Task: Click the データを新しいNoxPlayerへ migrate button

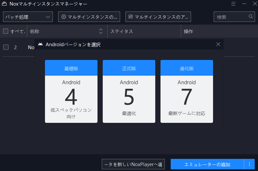Action: [x=133, y=164]
